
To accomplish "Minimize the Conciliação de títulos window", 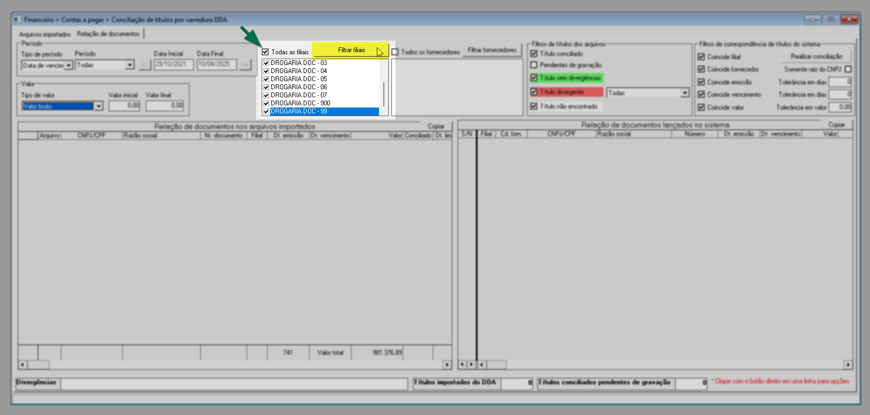I will [x=812, y=19].
